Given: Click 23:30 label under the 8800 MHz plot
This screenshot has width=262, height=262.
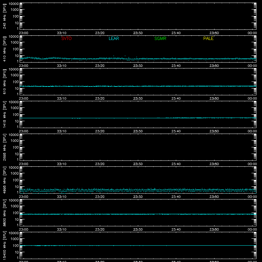Looking at the screenshot, I should (x=138, y=230).
